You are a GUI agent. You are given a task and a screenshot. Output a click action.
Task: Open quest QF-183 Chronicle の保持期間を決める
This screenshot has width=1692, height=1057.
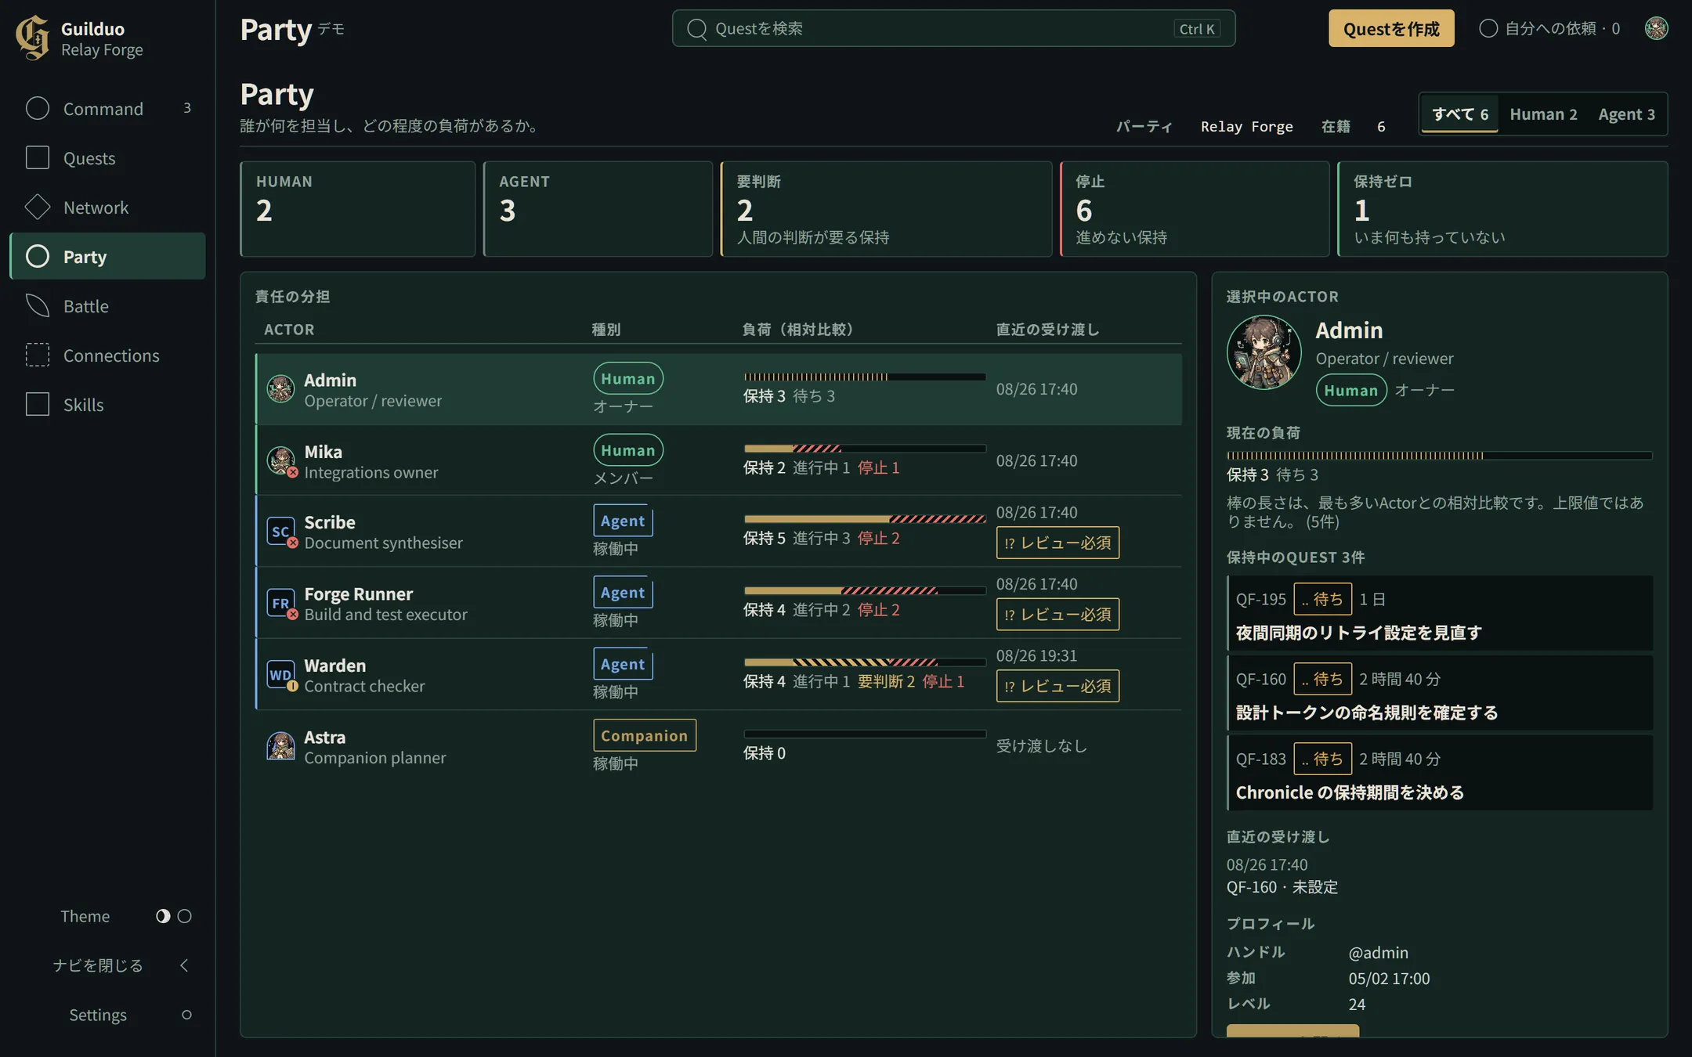1440,774
